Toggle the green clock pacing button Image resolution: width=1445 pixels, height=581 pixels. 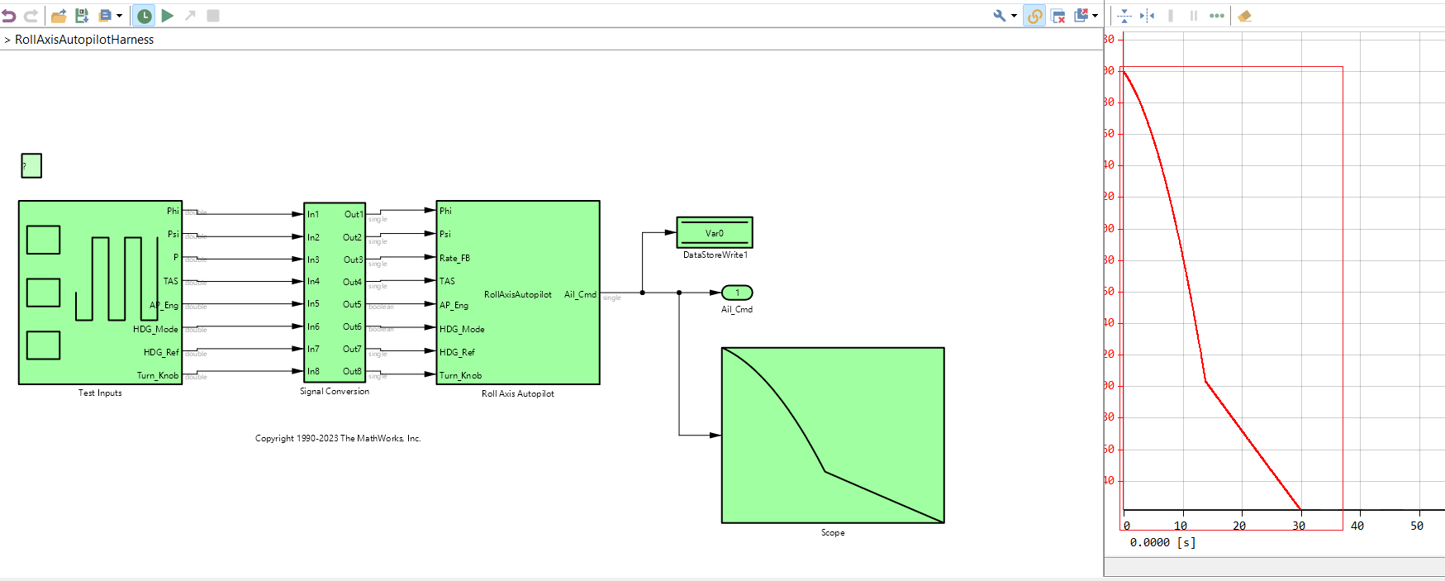coord(144,16)
